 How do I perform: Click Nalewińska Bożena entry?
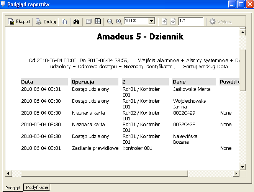click(185, 139)
